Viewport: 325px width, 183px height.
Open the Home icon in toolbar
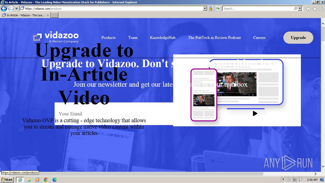[x=308, y=9]
